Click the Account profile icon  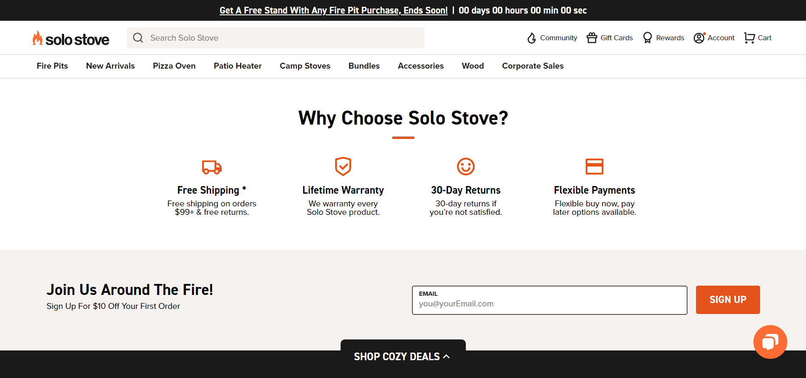pyautogui.click(x=699, y=38)
